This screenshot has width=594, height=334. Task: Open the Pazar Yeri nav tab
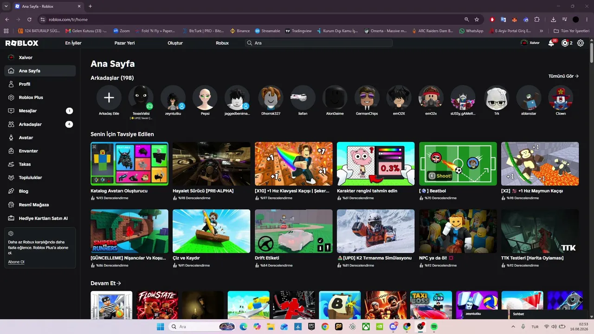click(x=124, y=43)
